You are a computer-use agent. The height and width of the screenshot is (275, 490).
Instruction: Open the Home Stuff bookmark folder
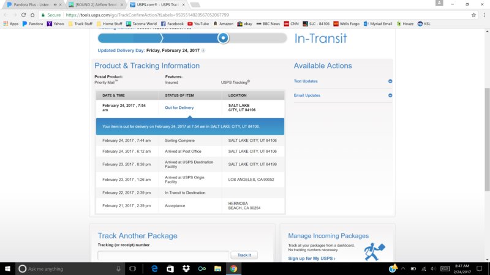tap(110, 24)
